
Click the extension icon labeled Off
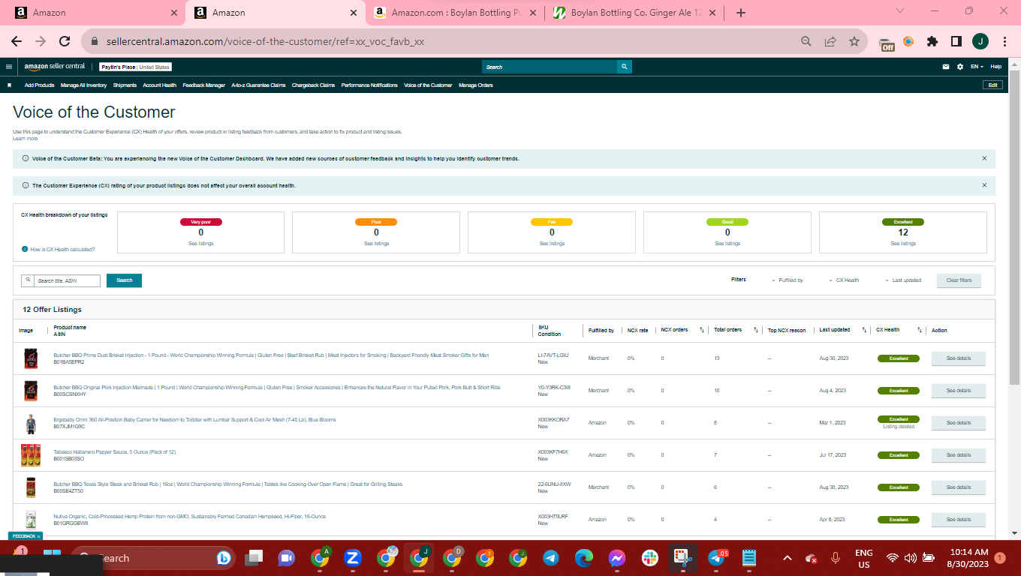pyautogui.click(x=887, y=43)
